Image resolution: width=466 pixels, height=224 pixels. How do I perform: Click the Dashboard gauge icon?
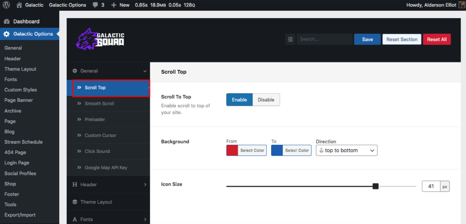point(6,21)
